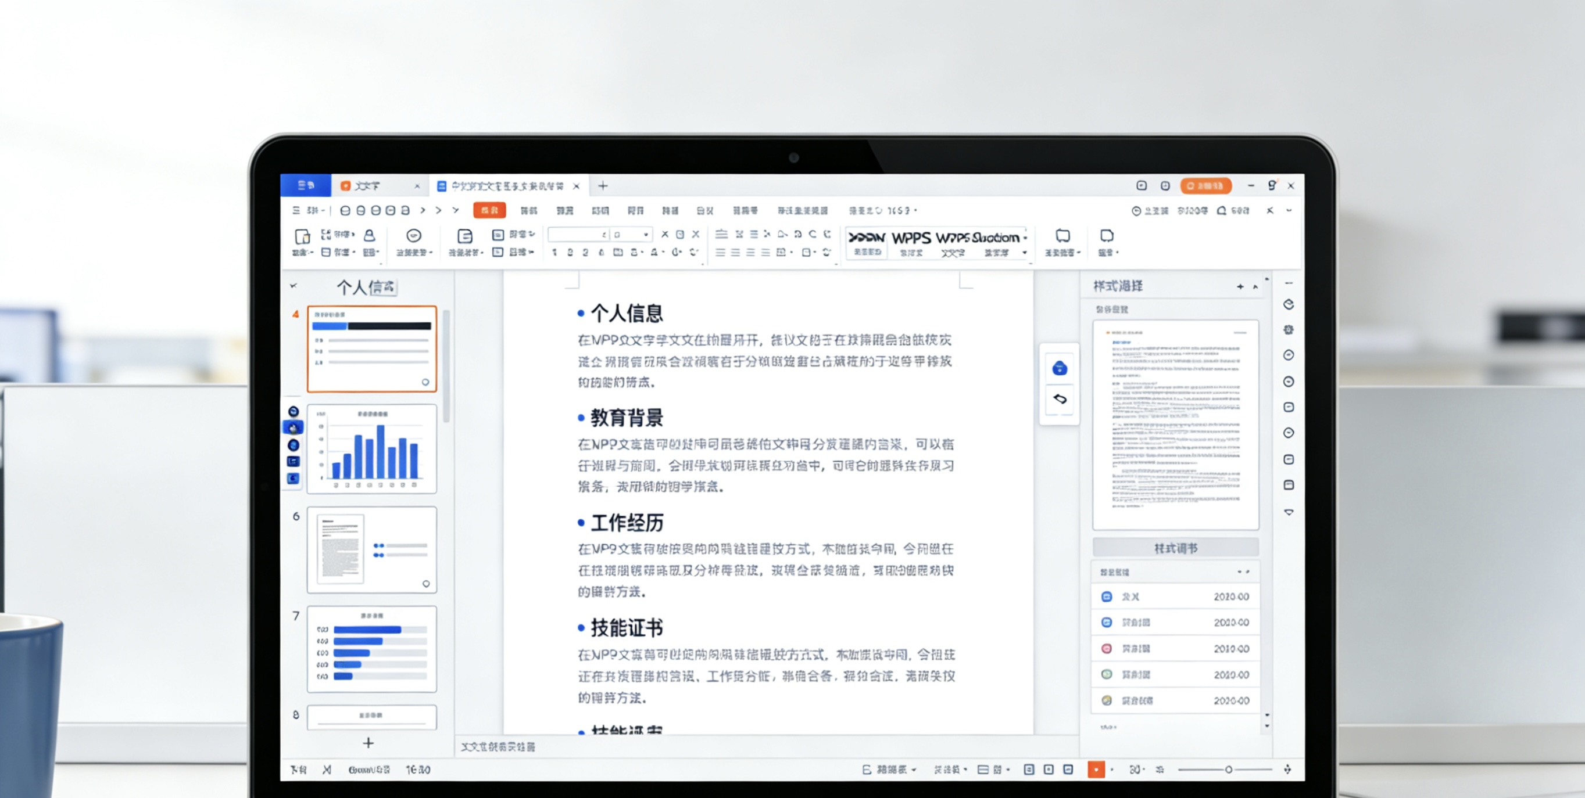Click the settings gear icon in right sidebar

pos(1289,329)
